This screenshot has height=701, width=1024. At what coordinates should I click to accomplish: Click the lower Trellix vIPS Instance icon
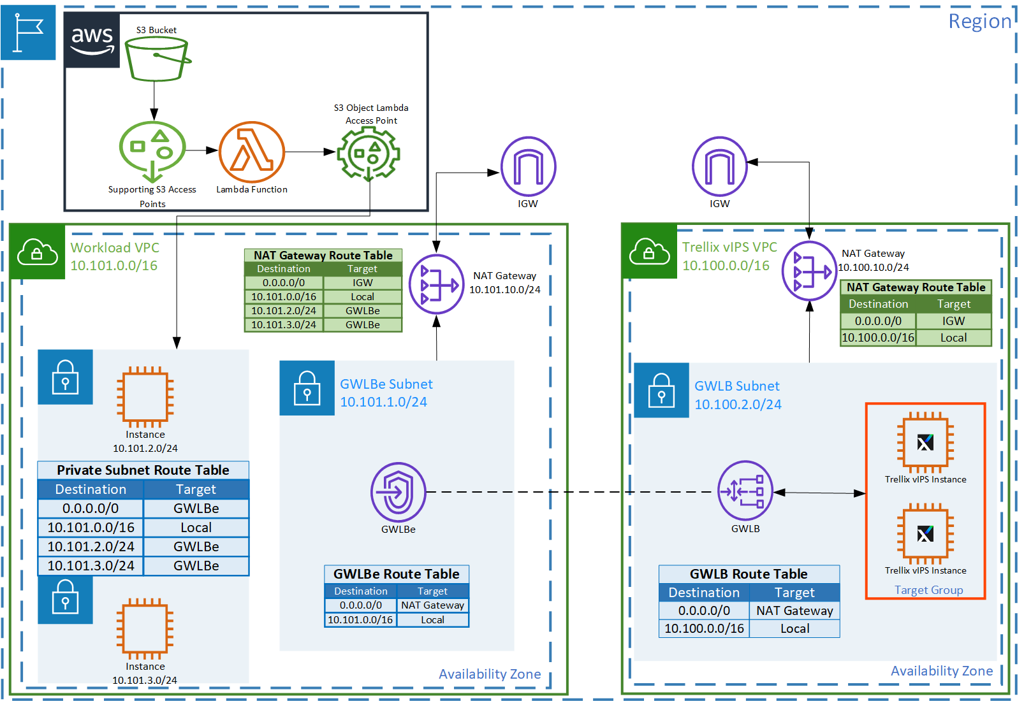(925, 533)
